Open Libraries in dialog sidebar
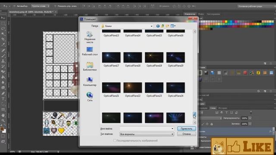276x155 pixels. pyautogui.click(x=90, y=66)
